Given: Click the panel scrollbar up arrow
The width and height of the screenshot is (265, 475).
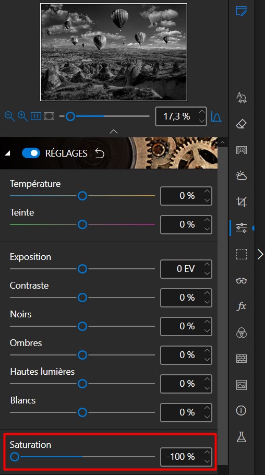Looking at the screenshot, I should [x=223, y=142].
